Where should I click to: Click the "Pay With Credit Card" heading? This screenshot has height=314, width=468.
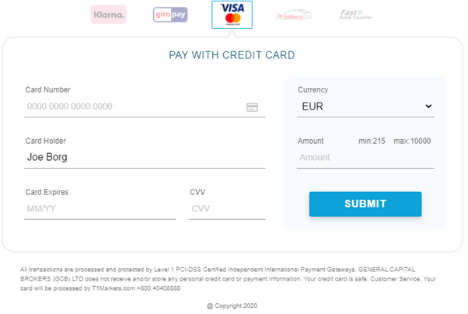tap(232, 55)
